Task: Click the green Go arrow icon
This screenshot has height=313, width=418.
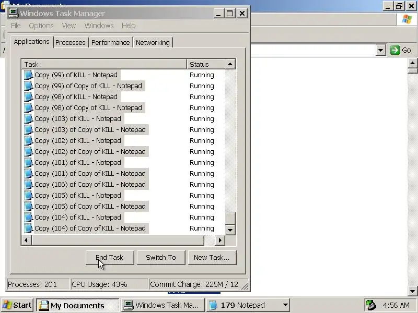Action: [x=395, y=50]
